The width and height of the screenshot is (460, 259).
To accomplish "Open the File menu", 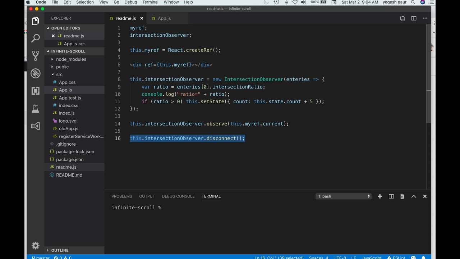I will click(x=55, y=2).
